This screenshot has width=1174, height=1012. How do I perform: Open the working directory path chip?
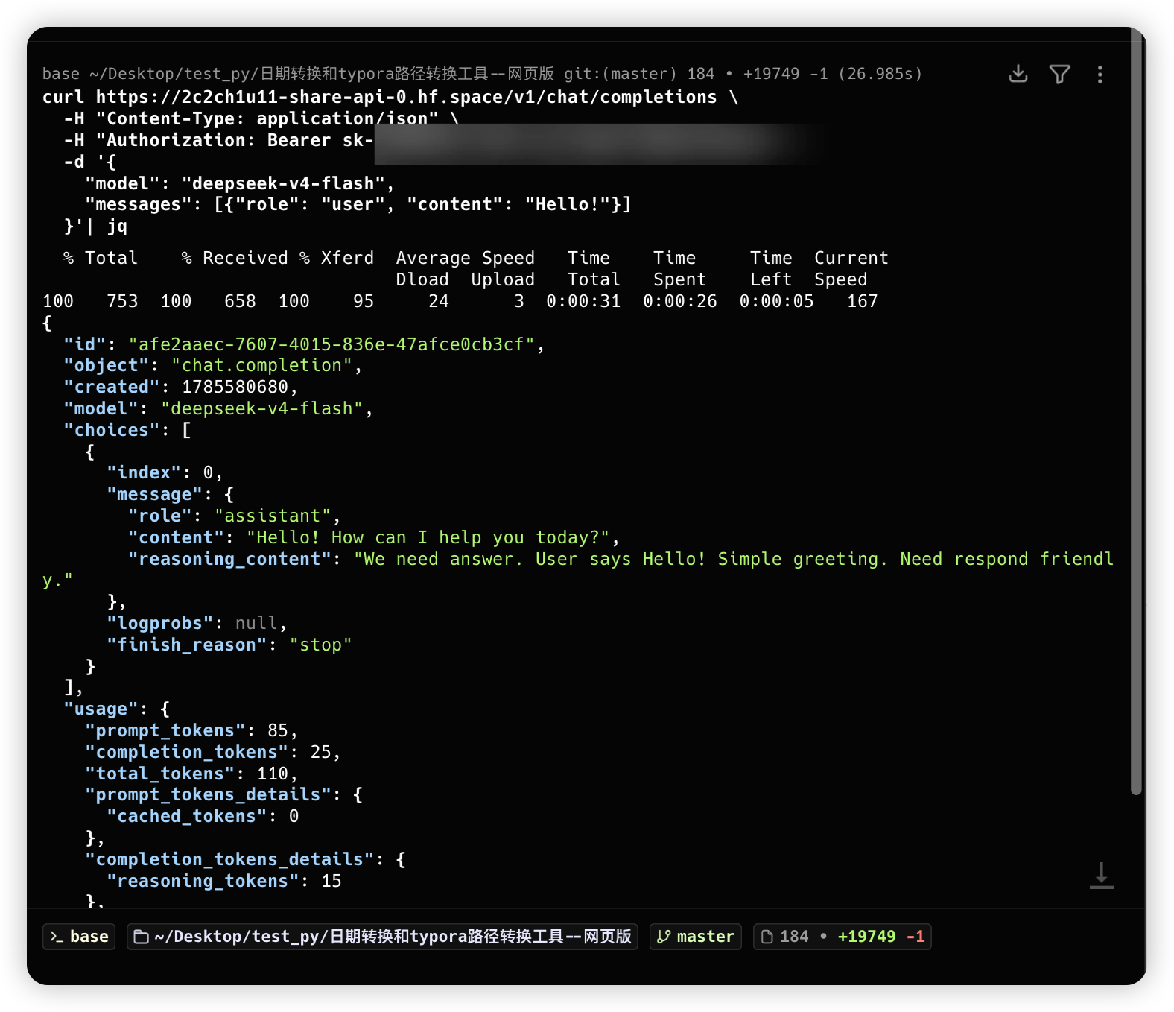point(382,936)
